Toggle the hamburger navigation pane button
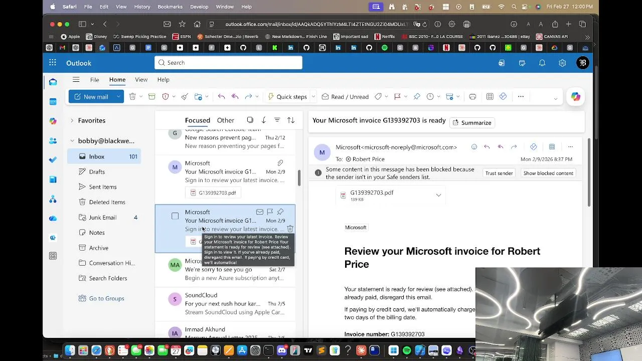 (76, 80)
